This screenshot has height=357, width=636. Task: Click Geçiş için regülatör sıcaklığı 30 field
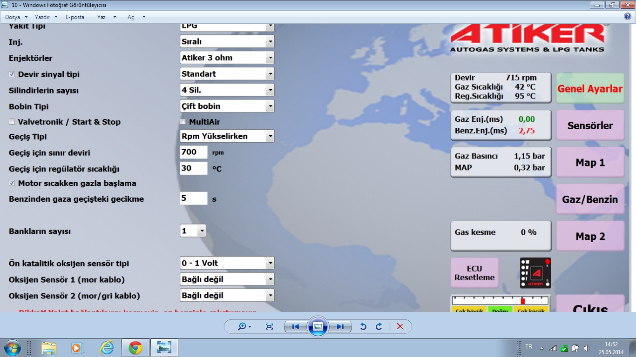194,168
